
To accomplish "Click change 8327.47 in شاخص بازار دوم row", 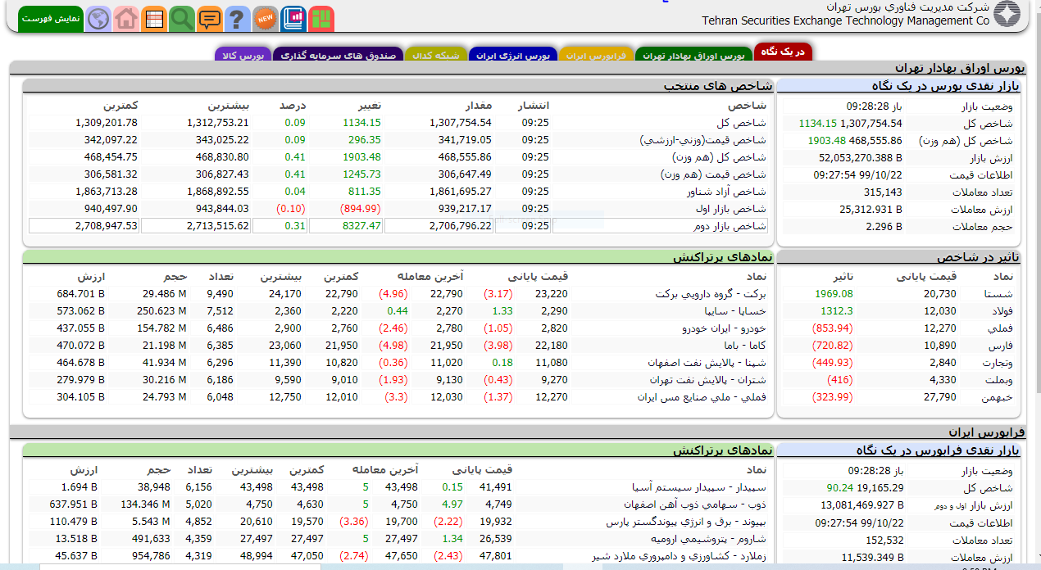I will [361, 226].
